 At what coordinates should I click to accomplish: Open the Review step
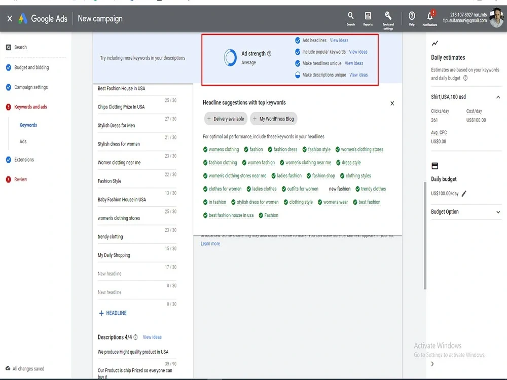(20, 179)
